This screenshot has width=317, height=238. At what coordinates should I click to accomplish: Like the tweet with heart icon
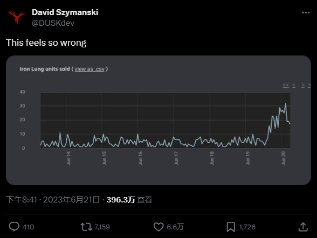[158, 227]
